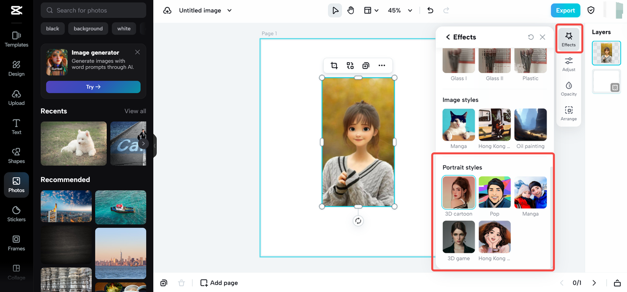Screen dimensions: 627x292
Task: Click the cloud save icon
Action: coord(168,10)
